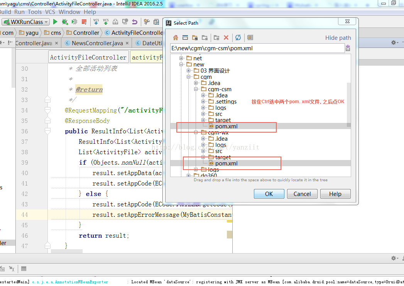
Task: Open the Tools menu
Action: 34,12
